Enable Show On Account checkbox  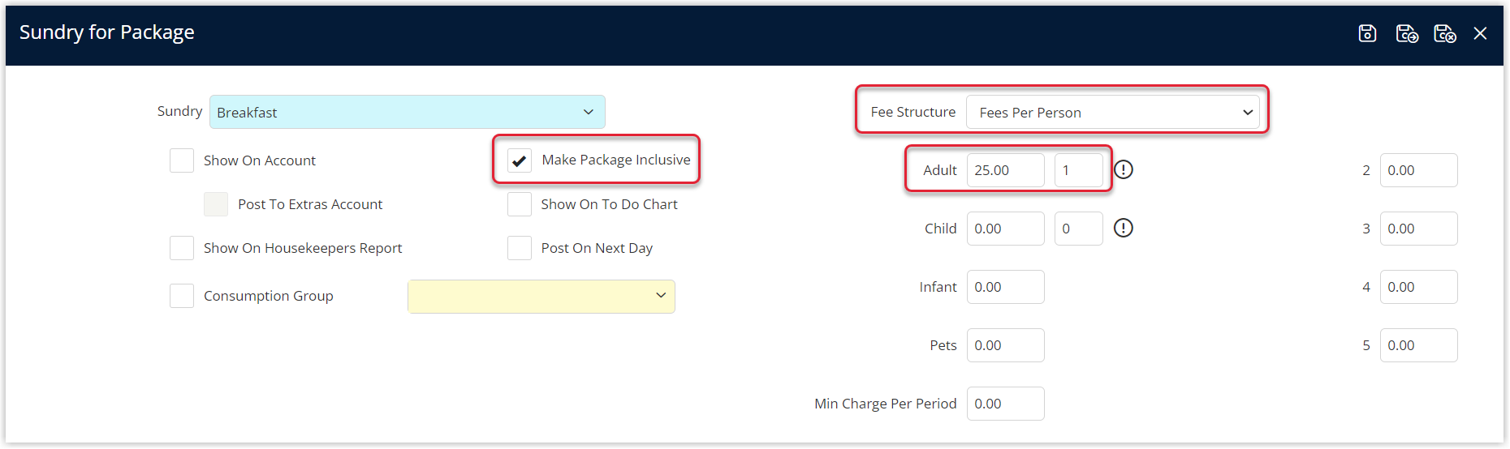[x=182, y=160]
